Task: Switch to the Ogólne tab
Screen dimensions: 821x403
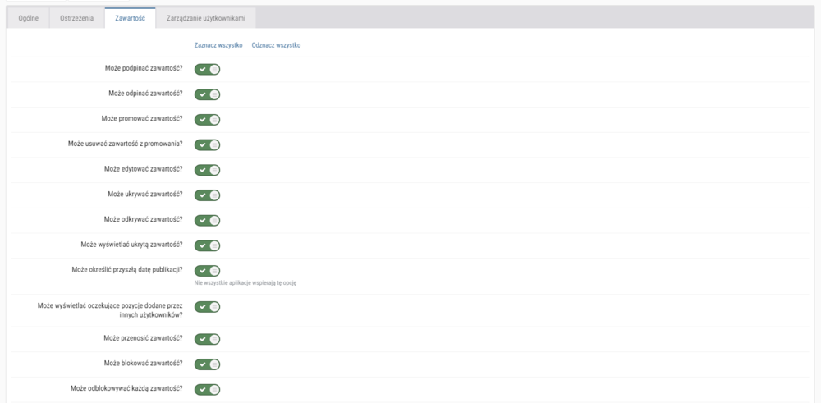Action: click(28, 18)
